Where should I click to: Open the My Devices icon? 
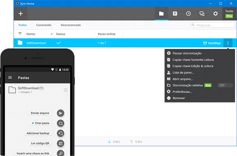pos(202,14)
